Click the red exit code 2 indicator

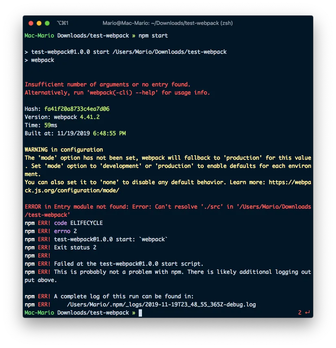[300, 313]
